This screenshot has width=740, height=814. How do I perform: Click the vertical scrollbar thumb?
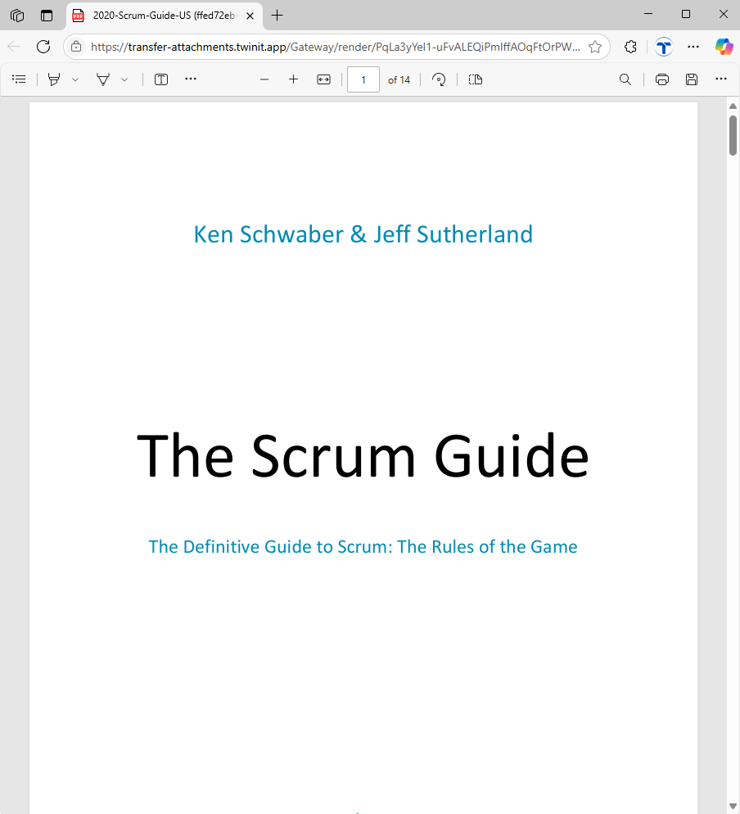(733, 135)
